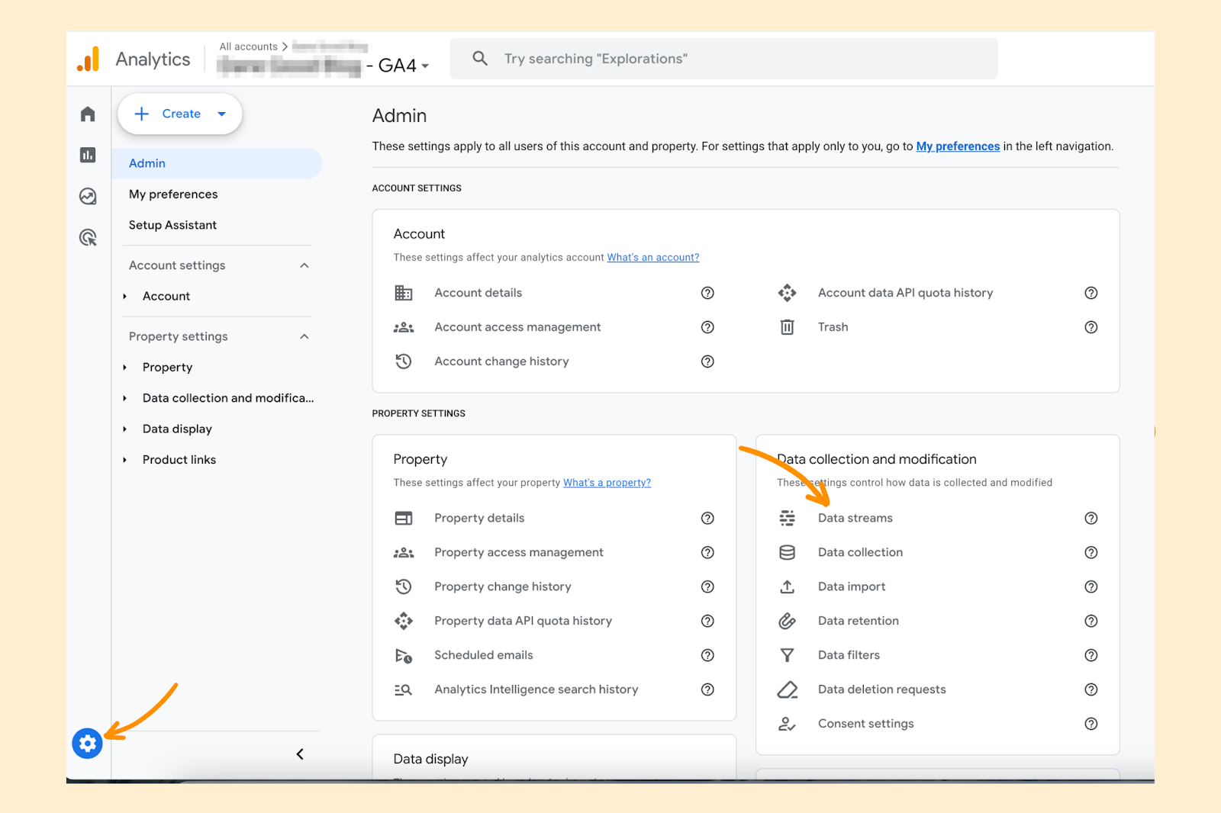This screenshot has height=813, width=1221.
Task: Open the Data import upload icon
Action: 787,586
